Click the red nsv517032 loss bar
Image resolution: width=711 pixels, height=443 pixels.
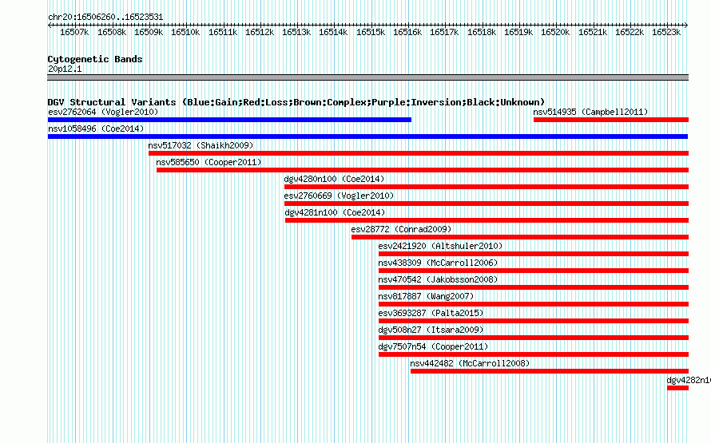pyautogui.click(x=419, y=153)
